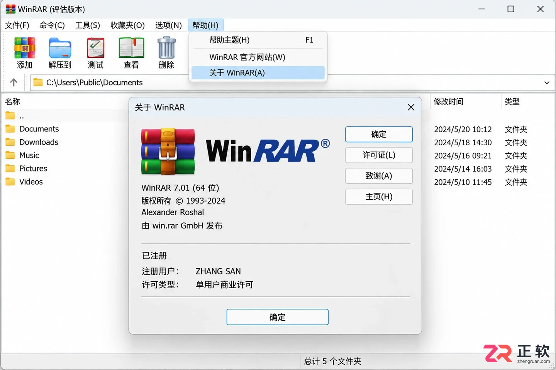Open the 收藏夹(O) menu
This screenshot has height=370, width=556.
coord(127,25)
